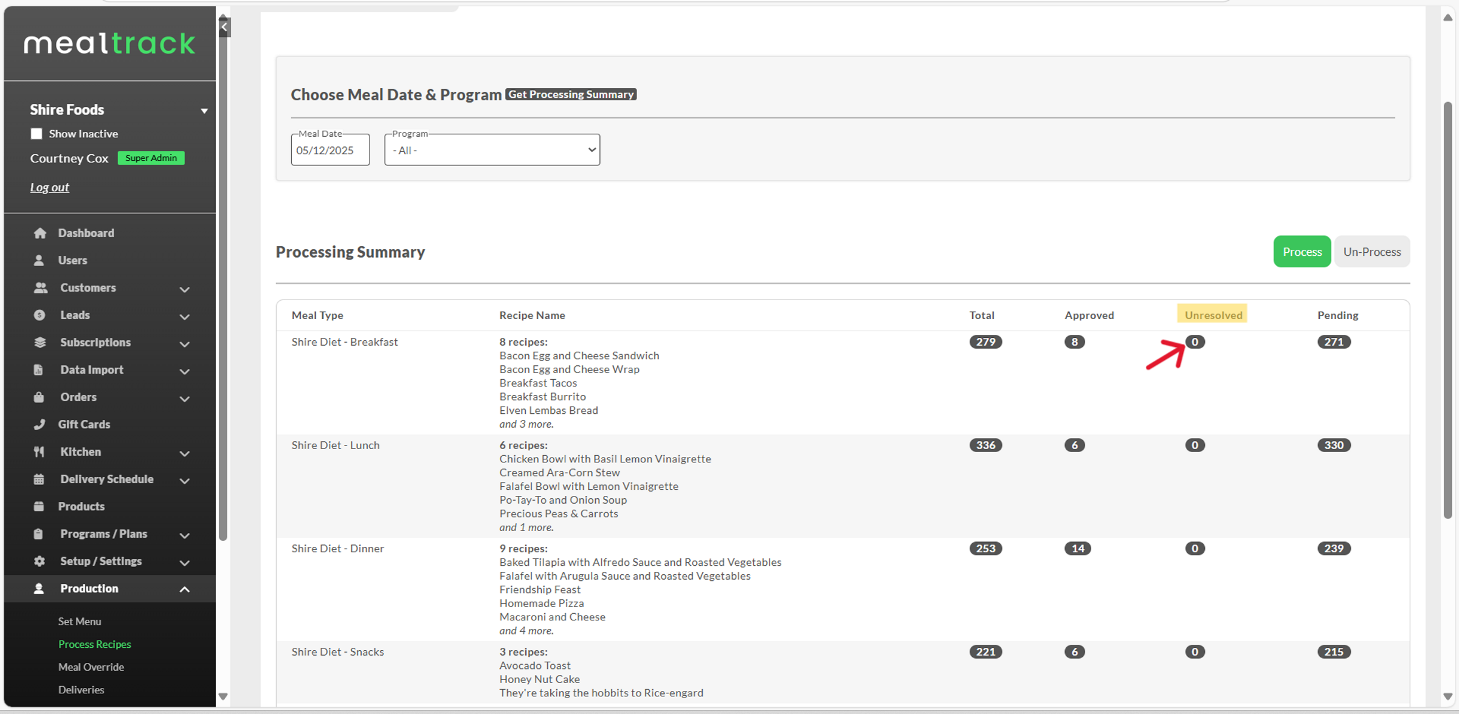
Task: Collapse the sidebar with the arrow icon
Action: click(x=224, y=27)
